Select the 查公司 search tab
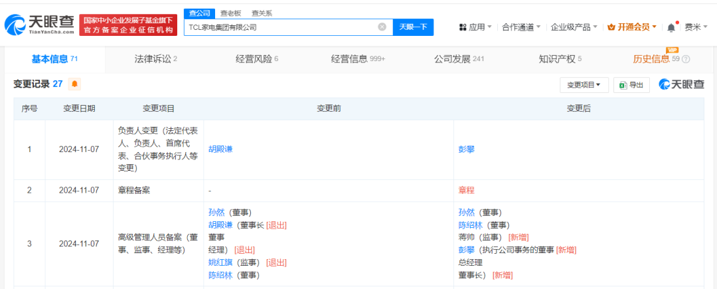 click(199, 13)
